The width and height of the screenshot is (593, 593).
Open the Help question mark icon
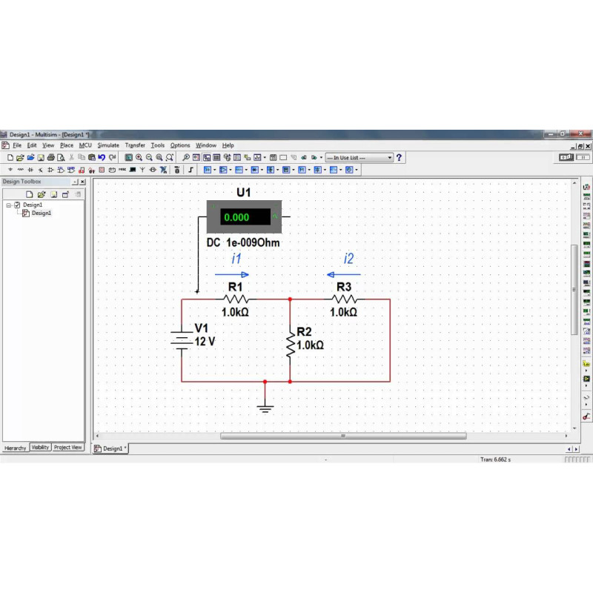click(399, 158)
